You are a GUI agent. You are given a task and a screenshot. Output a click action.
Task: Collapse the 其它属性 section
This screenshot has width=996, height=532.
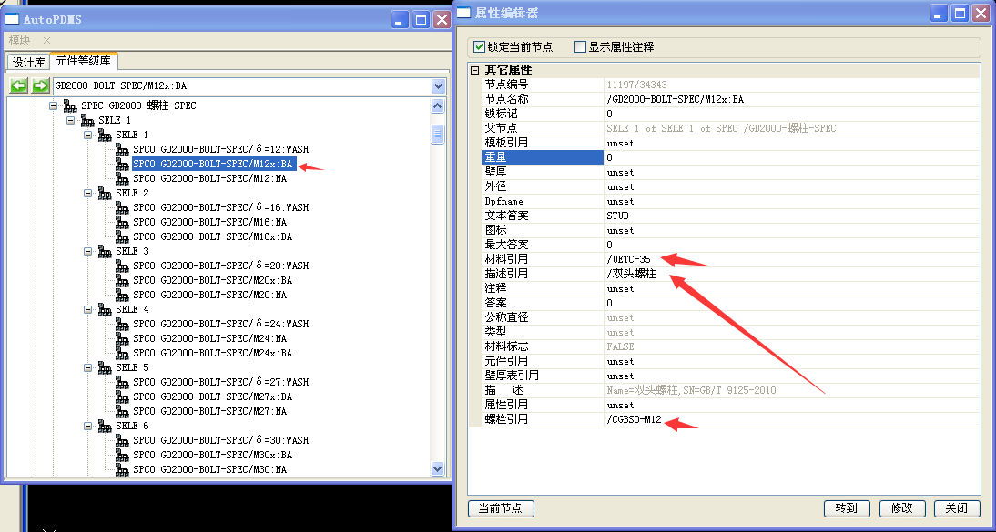(x=474, y=70)
